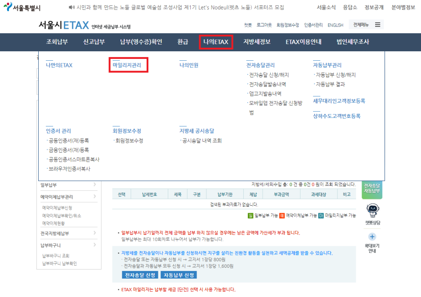
Task: Click the 전자송달 신청 blue button
Action: (140, 275)
